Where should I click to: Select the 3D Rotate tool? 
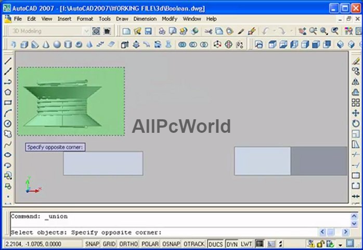[228, 44]
